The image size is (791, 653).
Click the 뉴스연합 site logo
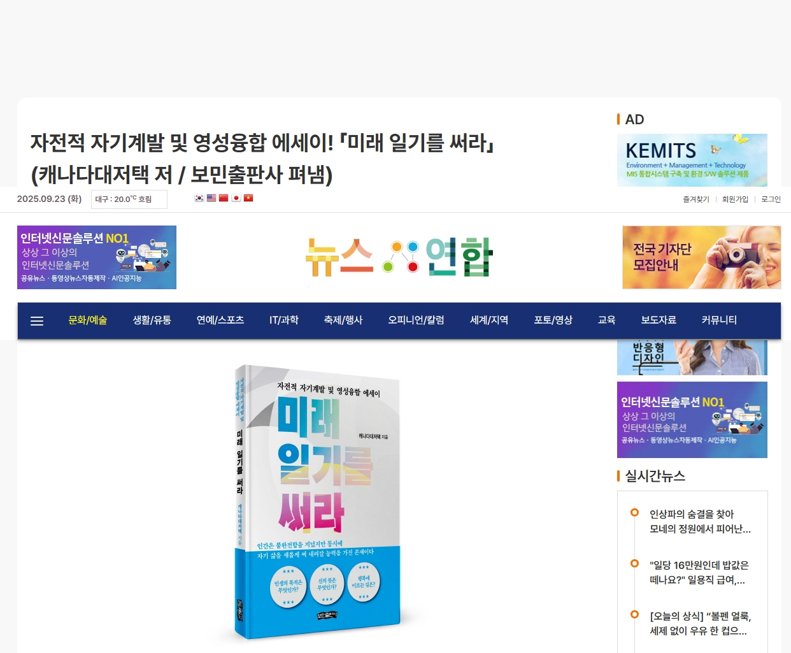pyautogui.click(x=399, y=257)
